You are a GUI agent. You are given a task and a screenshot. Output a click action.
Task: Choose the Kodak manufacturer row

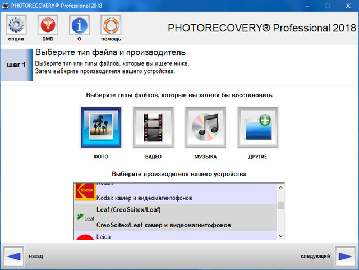pyautogui.click(x=176, y=194)
